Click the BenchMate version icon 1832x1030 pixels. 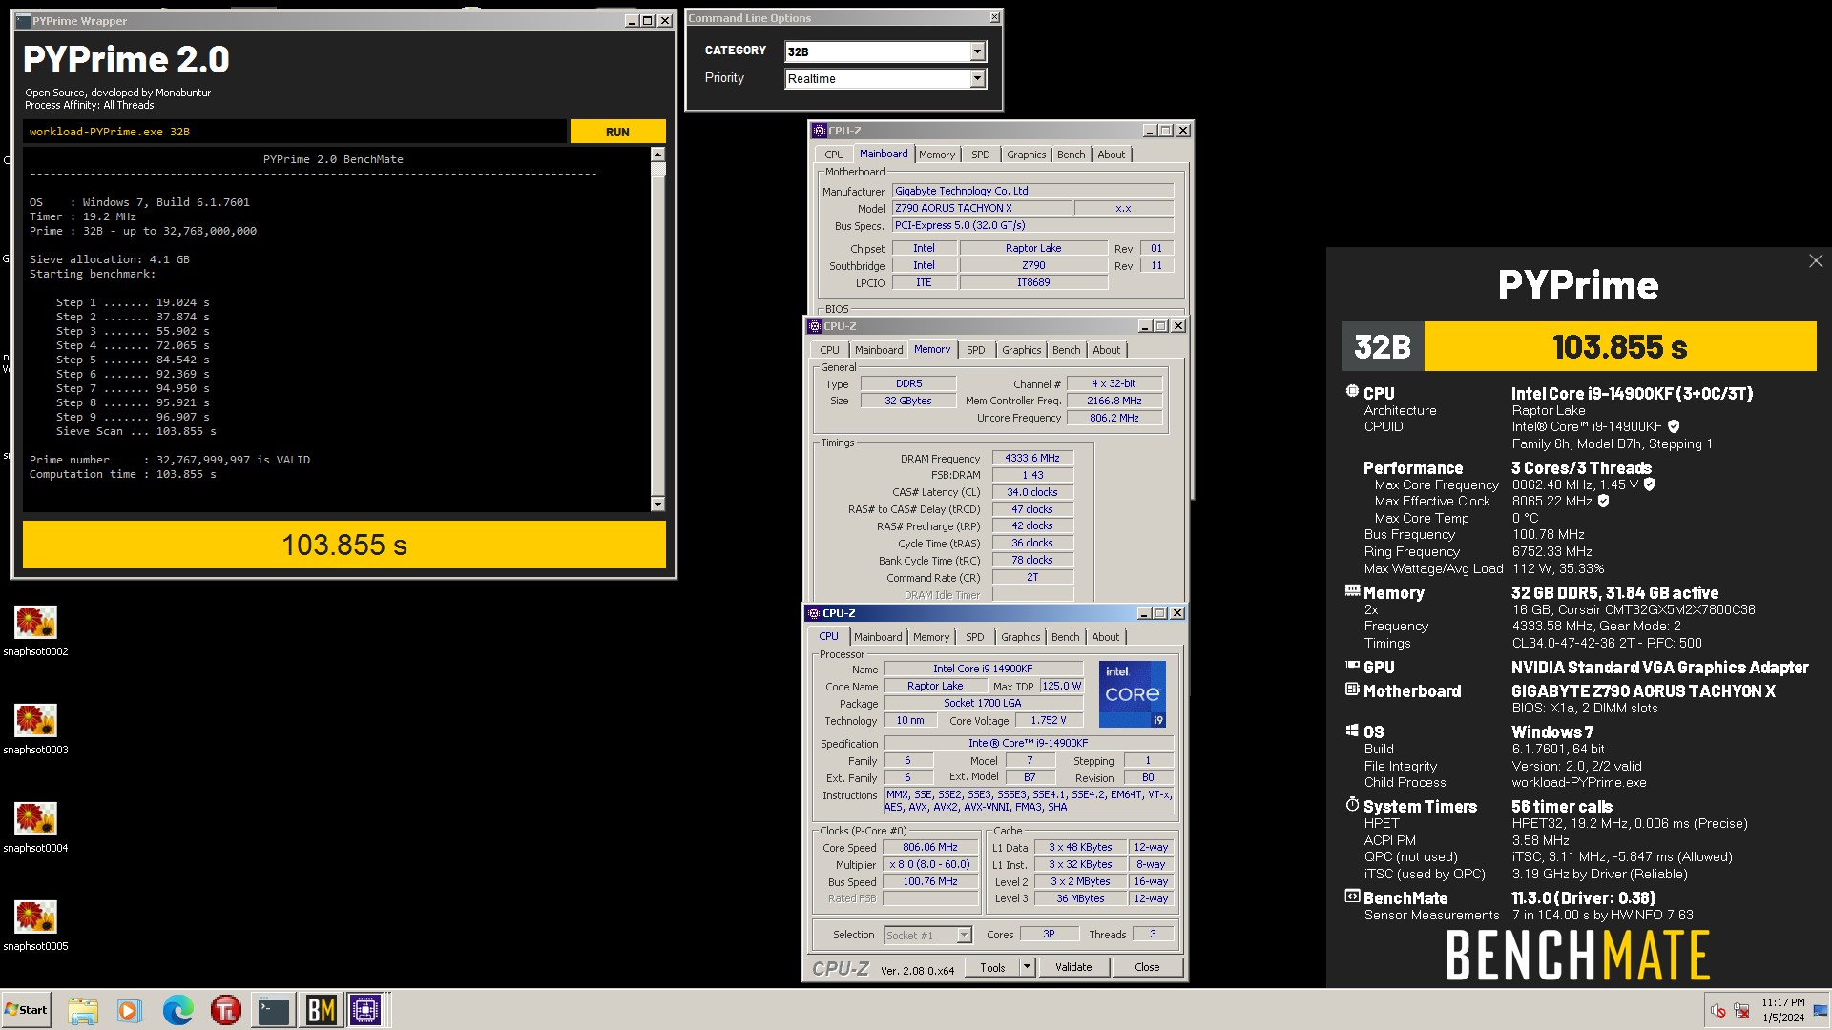1352,896
